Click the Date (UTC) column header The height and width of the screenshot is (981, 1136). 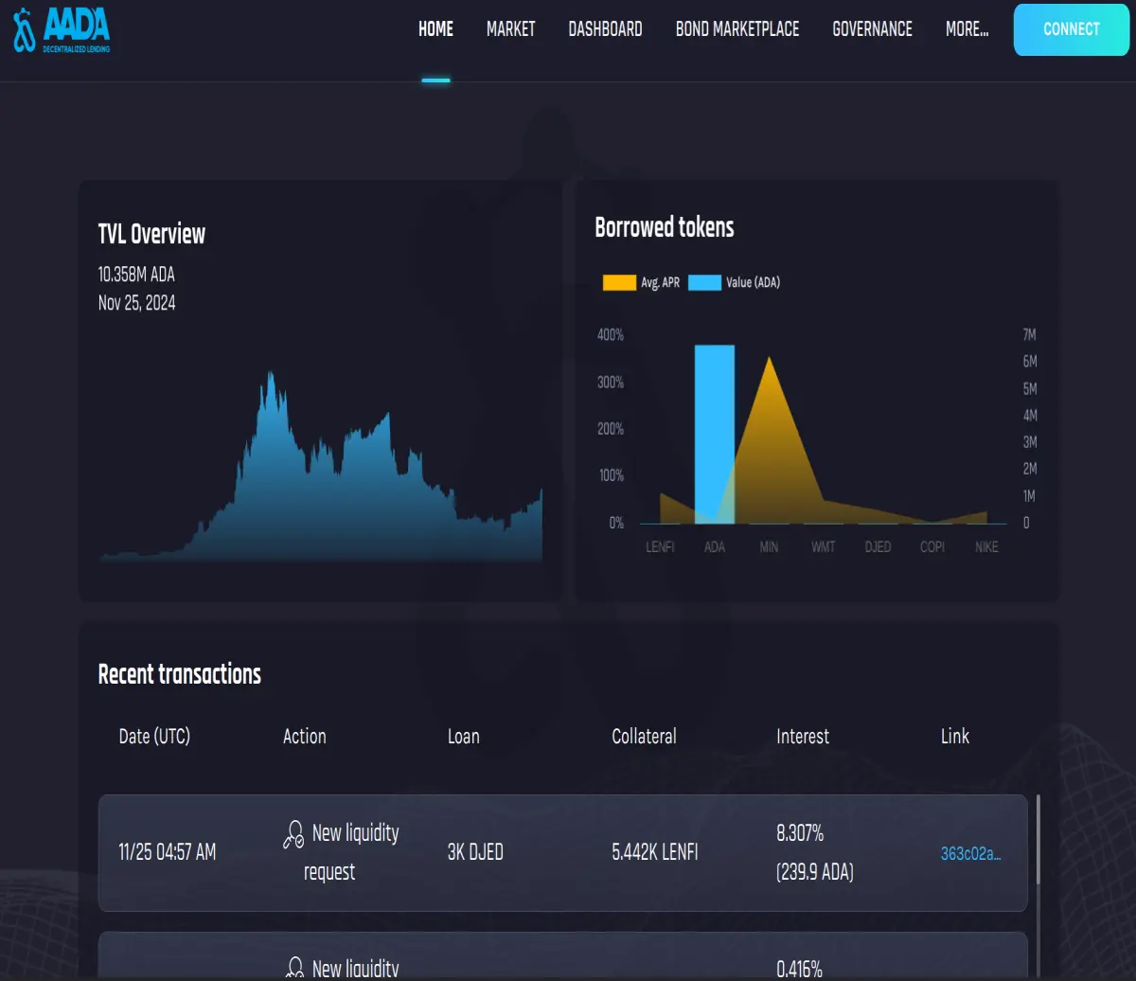(x=154, y=736)
